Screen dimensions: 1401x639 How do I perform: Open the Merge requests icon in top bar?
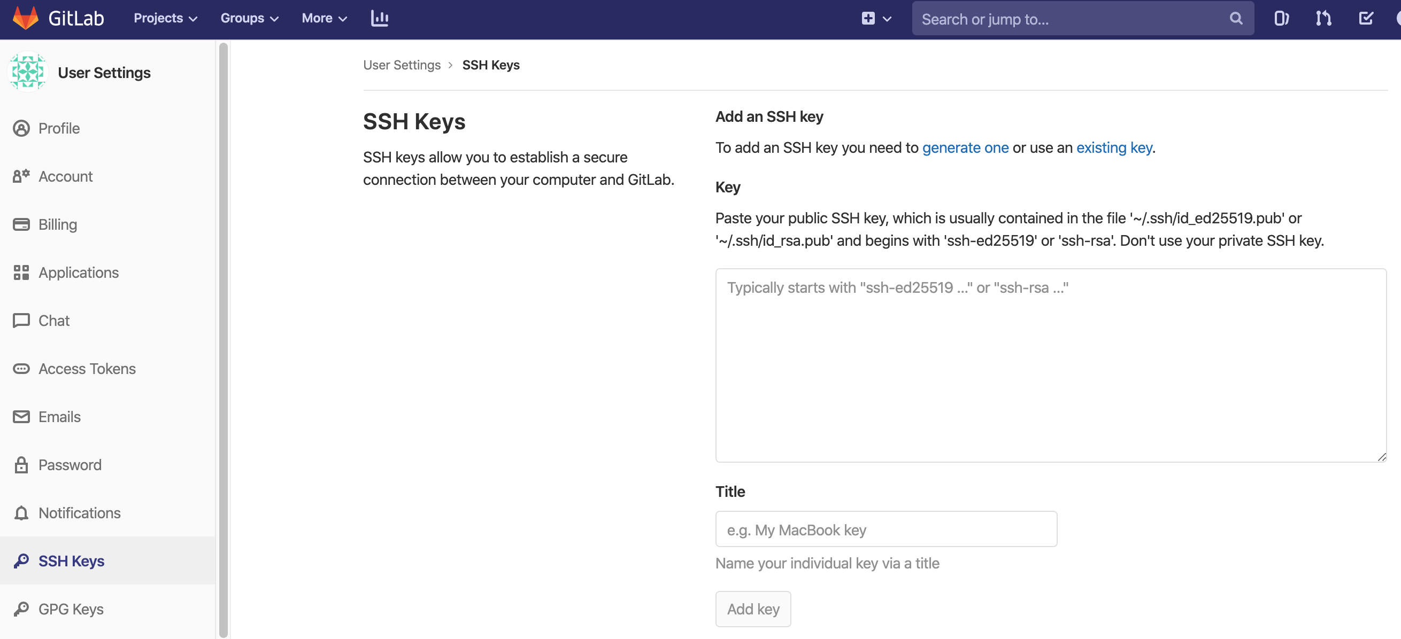(x=1323, y=19)
